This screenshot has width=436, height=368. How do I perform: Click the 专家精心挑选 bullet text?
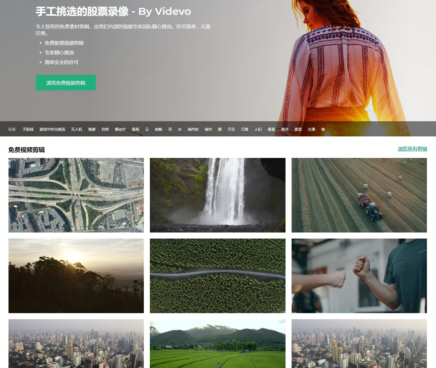point(59,53)
